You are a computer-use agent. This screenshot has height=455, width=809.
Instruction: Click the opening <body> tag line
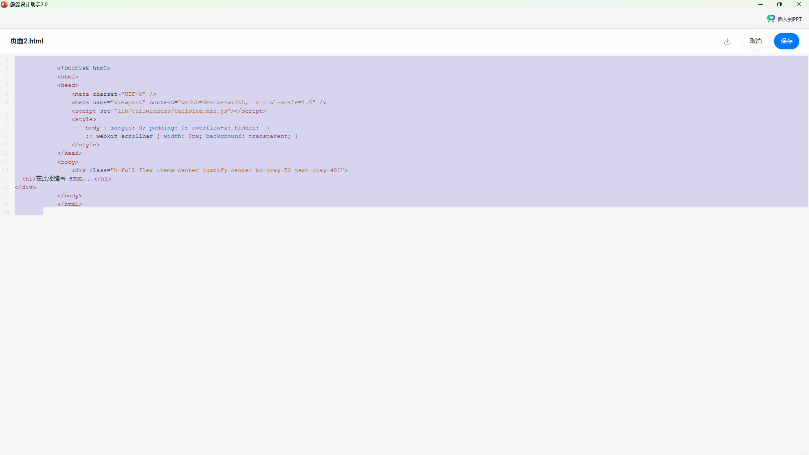coord(68,162)
